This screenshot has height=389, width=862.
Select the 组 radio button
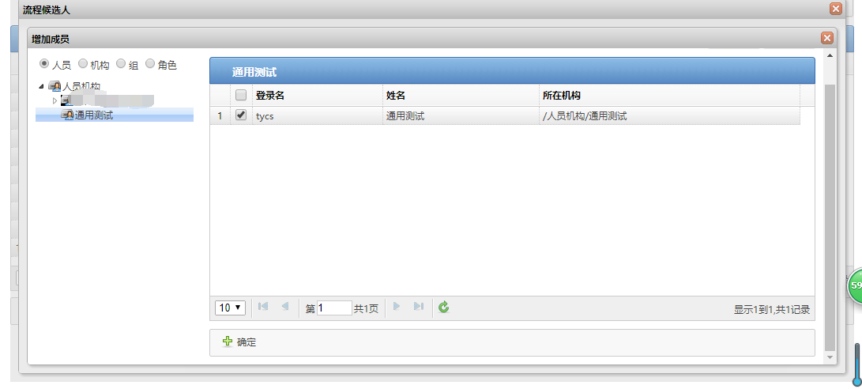121,64
